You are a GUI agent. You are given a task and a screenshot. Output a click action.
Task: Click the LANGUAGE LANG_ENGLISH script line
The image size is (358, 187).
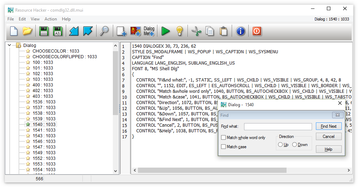[x=183, y=63]
